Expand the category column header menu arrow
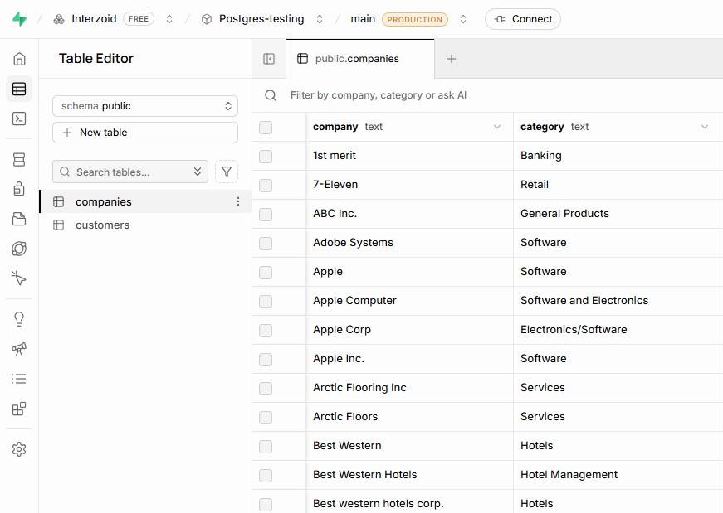 pyautogui.click(x=705, y=127)
